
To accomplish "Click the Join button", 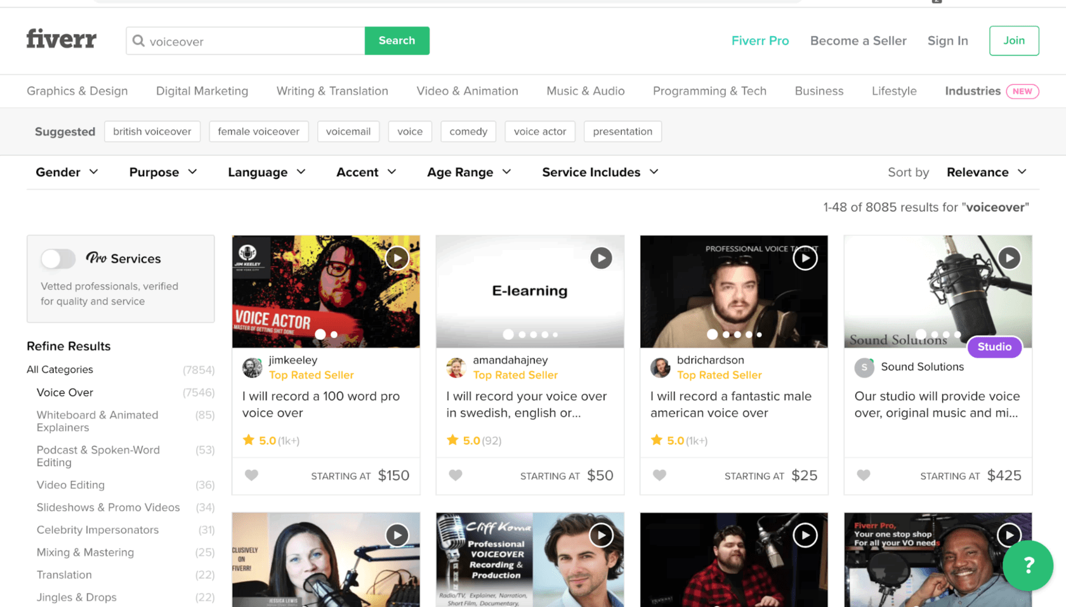I will pos(1013,41).
